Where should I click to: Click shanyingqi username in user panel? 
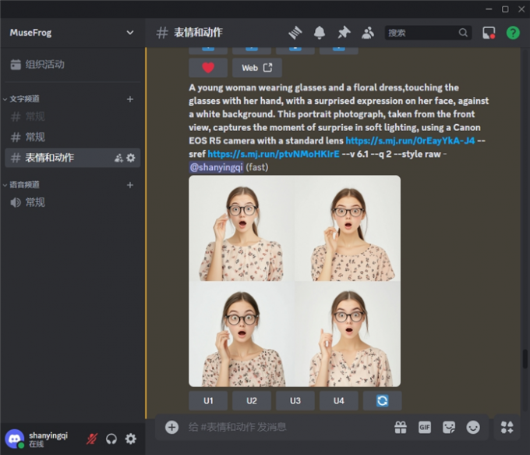click(48, 435)
